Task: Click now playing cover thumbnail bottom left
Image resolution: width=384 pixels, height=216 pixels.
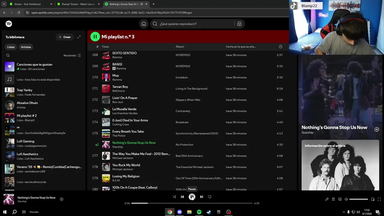Action: pyautogui.click(x=9, y=199)
